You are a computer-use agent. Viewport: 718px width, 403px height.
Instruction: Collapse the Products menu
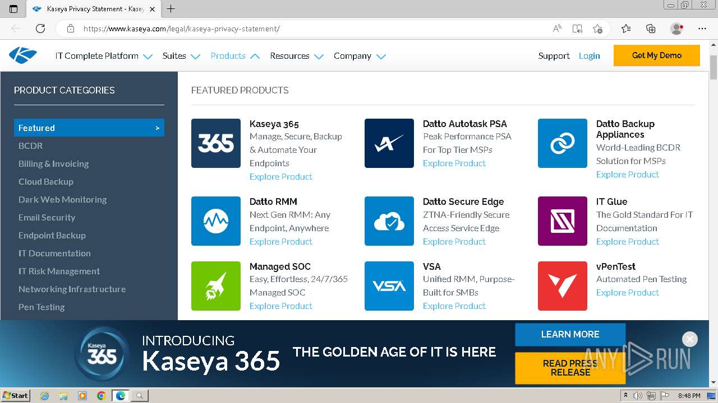coord(235,56)
